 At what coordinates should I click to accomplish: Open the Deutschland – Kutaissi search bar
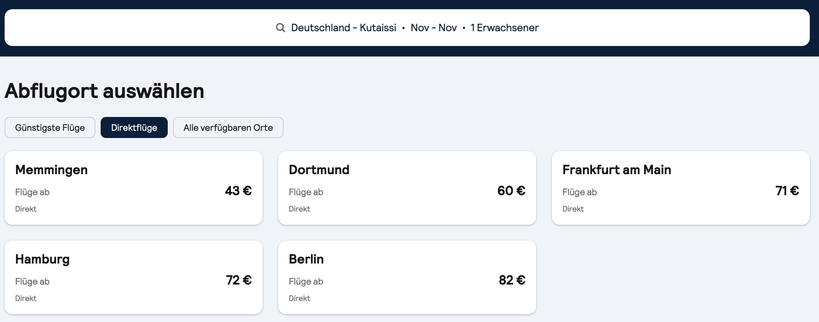point(407,28)
